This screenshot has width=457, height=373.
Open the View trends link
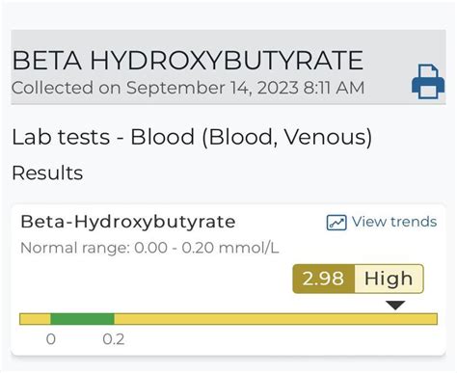tap(382, 222)
